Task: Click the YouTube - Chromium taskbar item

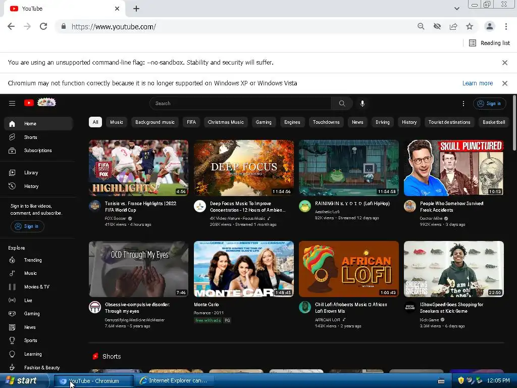Action: (x=93, y=381)
